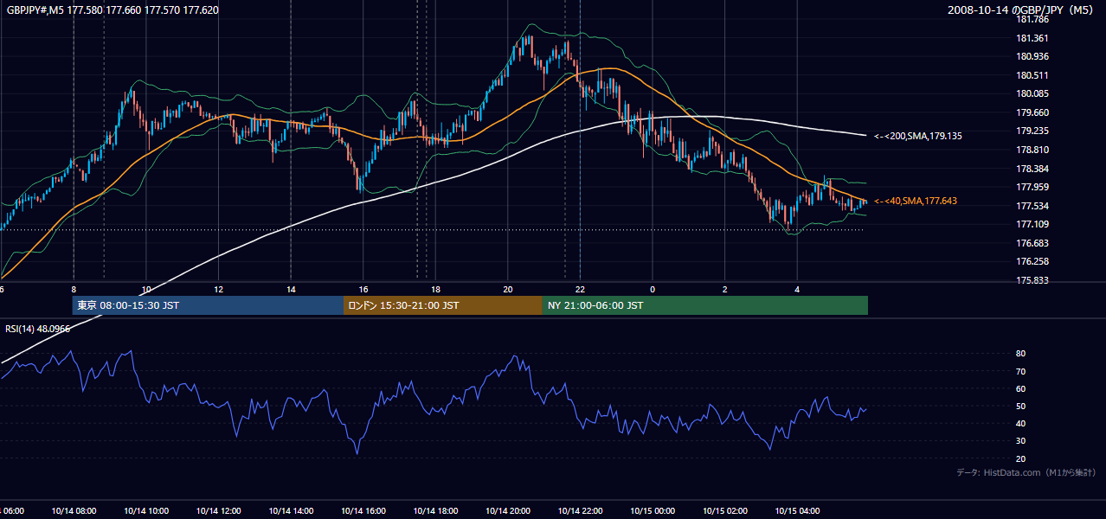
Task: Click hour marker 16 above the session bars
Action: tap(363, 290)
